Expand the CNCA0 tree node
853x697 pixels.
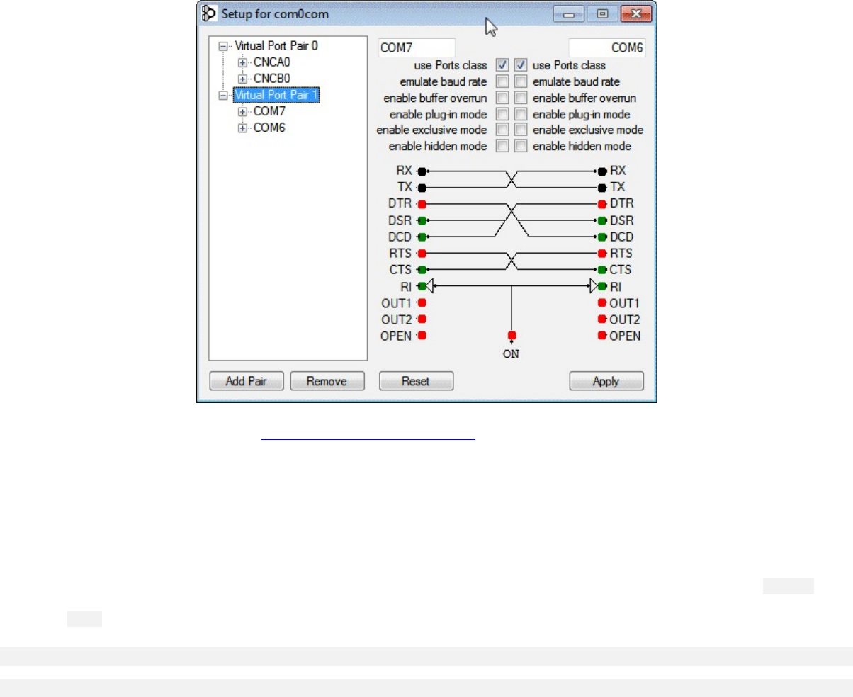pos(242,62)
